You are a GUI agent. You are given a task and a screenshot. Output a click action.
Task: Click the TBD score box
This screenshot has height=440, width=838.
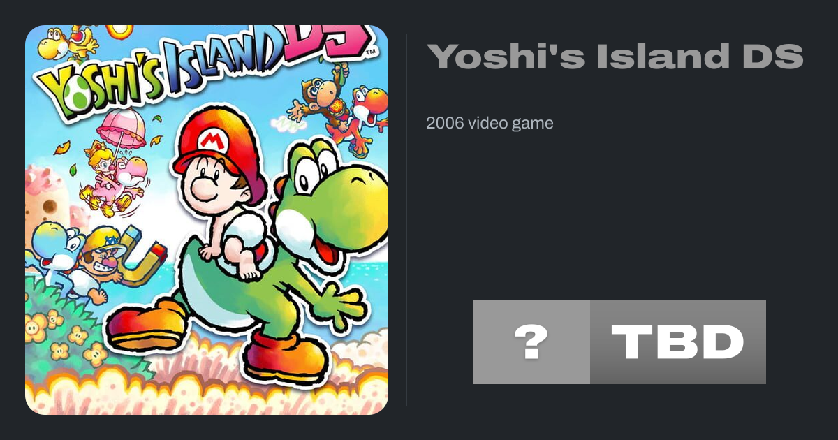click(x=677, y=342)
